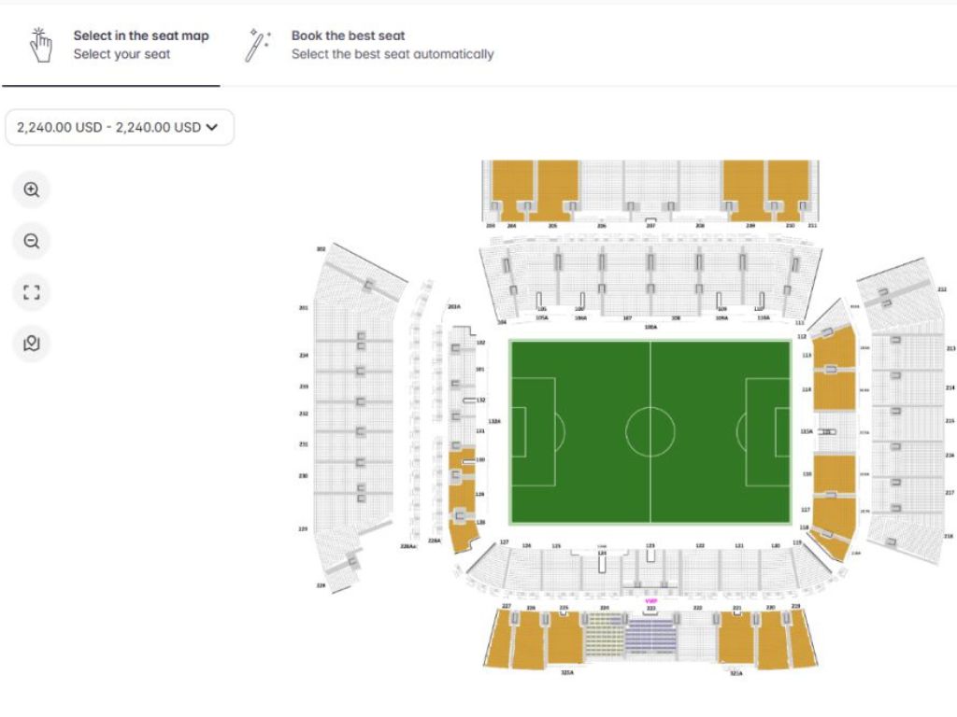Screen dimensions: 957x717
Task: Switch to 'Select in the seat map' tab
Action: click(x=140, y=45)
